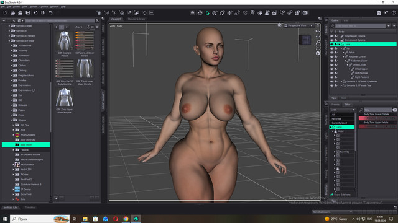The width and height of the screenshot is (398, 223).
Task: Click the What's This help pointer icon
Action: pos(386,13)
